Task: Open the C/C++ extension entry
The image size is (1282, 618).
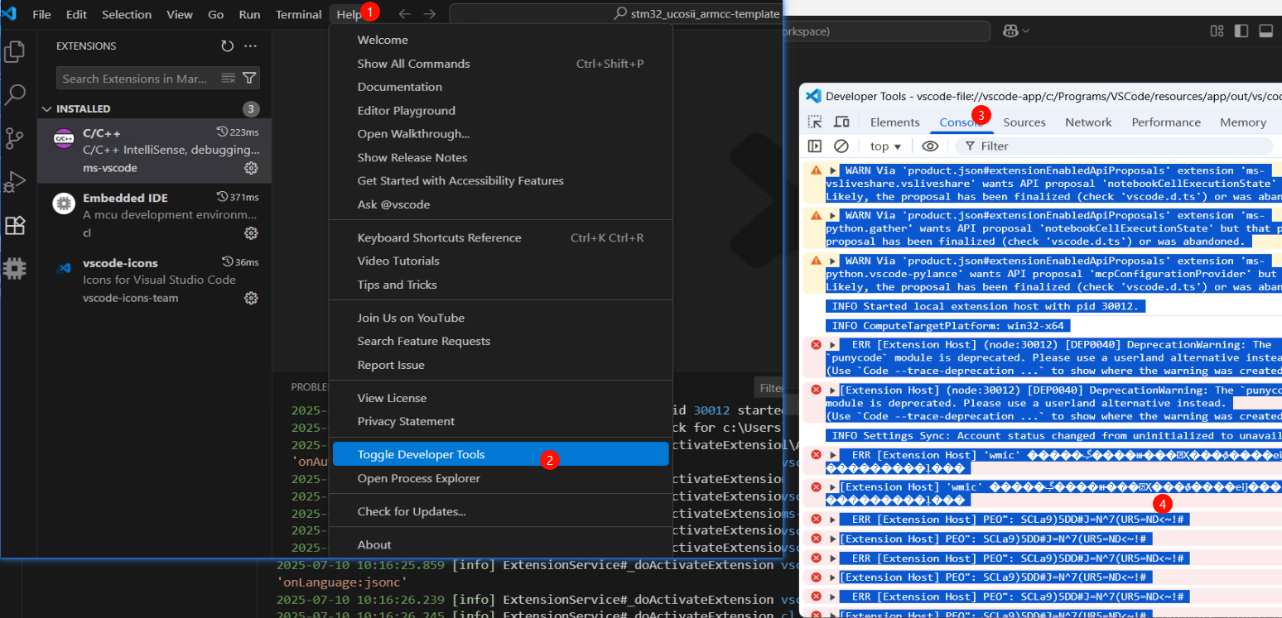Action: (x=154, y=151)
